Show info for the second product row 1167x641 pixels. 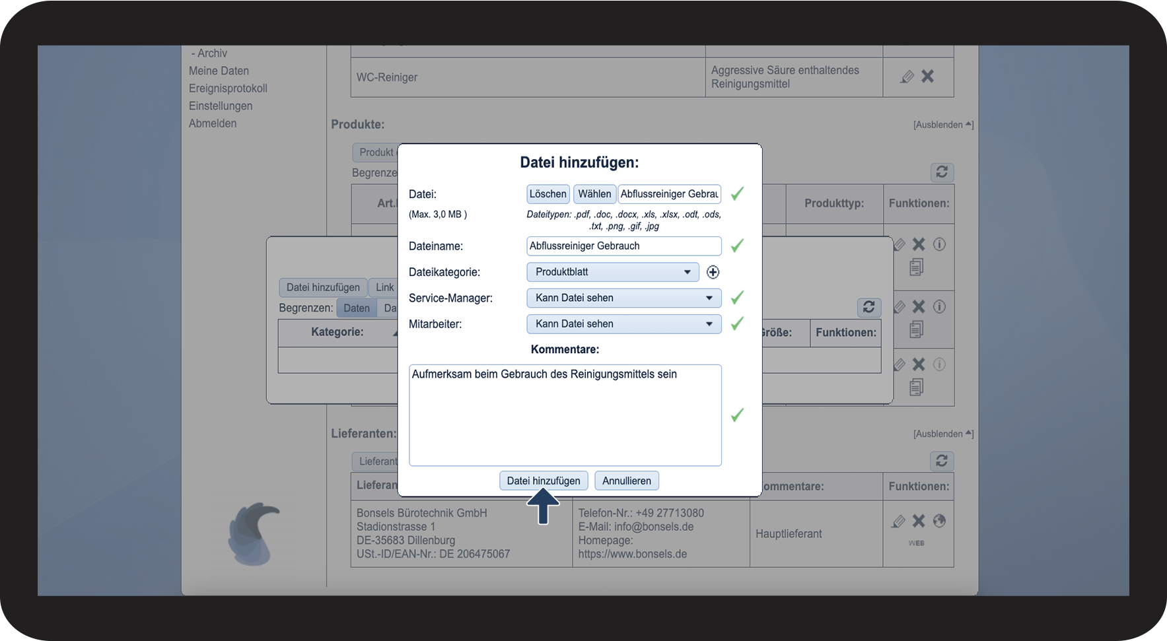pyautogui.click(x=939, y=306)
